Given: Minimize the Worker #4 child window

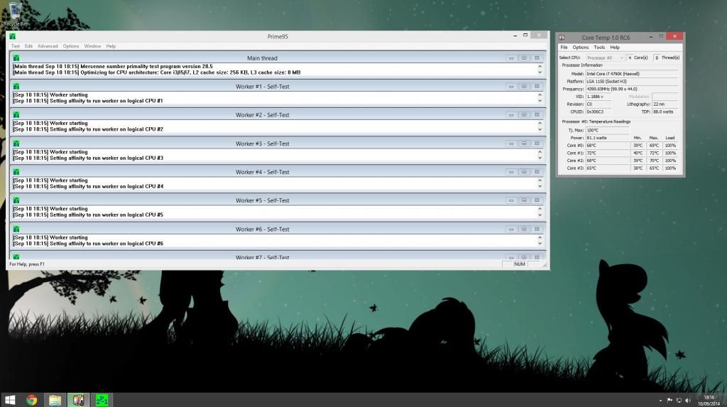Looking at the screenshot, I should click(x=511, y=172).
